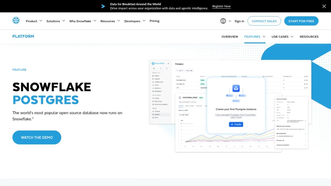This screenshot has width=331, height=186.
Task: Click 'Create your first Postgres instance' text
Action: click(x=236, y=109)
